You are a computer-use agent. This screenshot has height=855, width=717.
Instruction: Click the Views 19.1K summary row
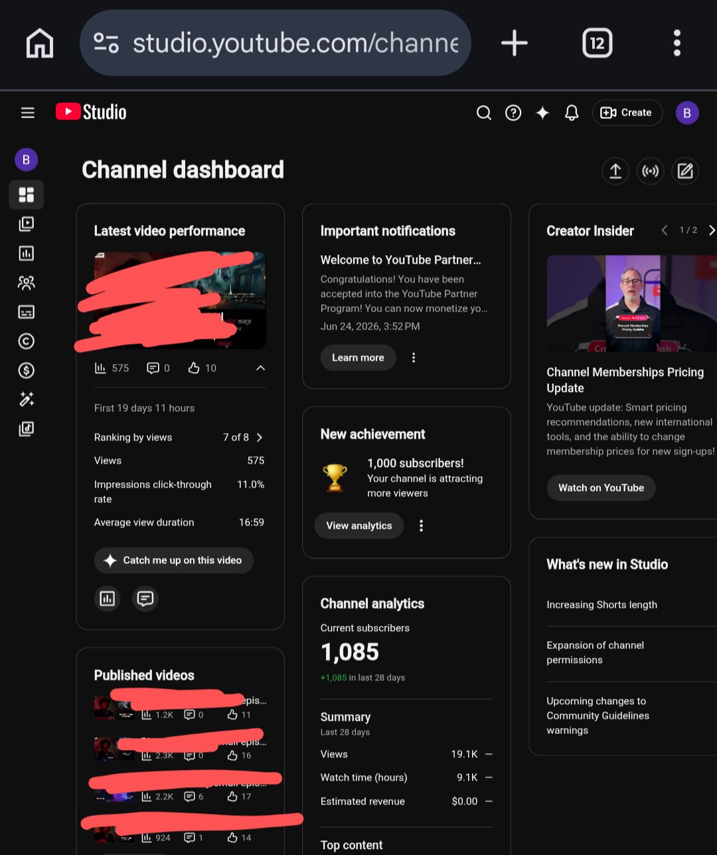pyautogui.click(x=406, y=754)
